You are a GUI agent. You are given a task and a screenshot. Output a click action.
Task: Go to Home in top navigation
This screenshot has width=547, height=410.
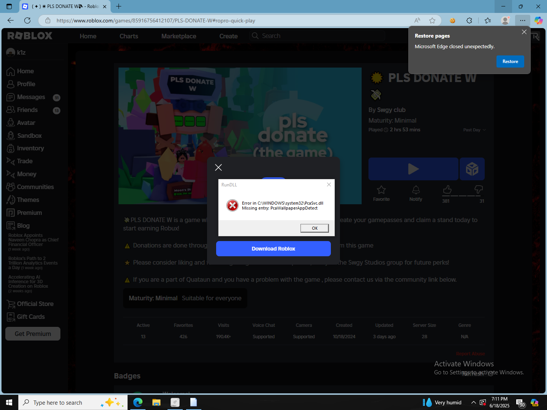pyautogui.click(x=88, y=36)
